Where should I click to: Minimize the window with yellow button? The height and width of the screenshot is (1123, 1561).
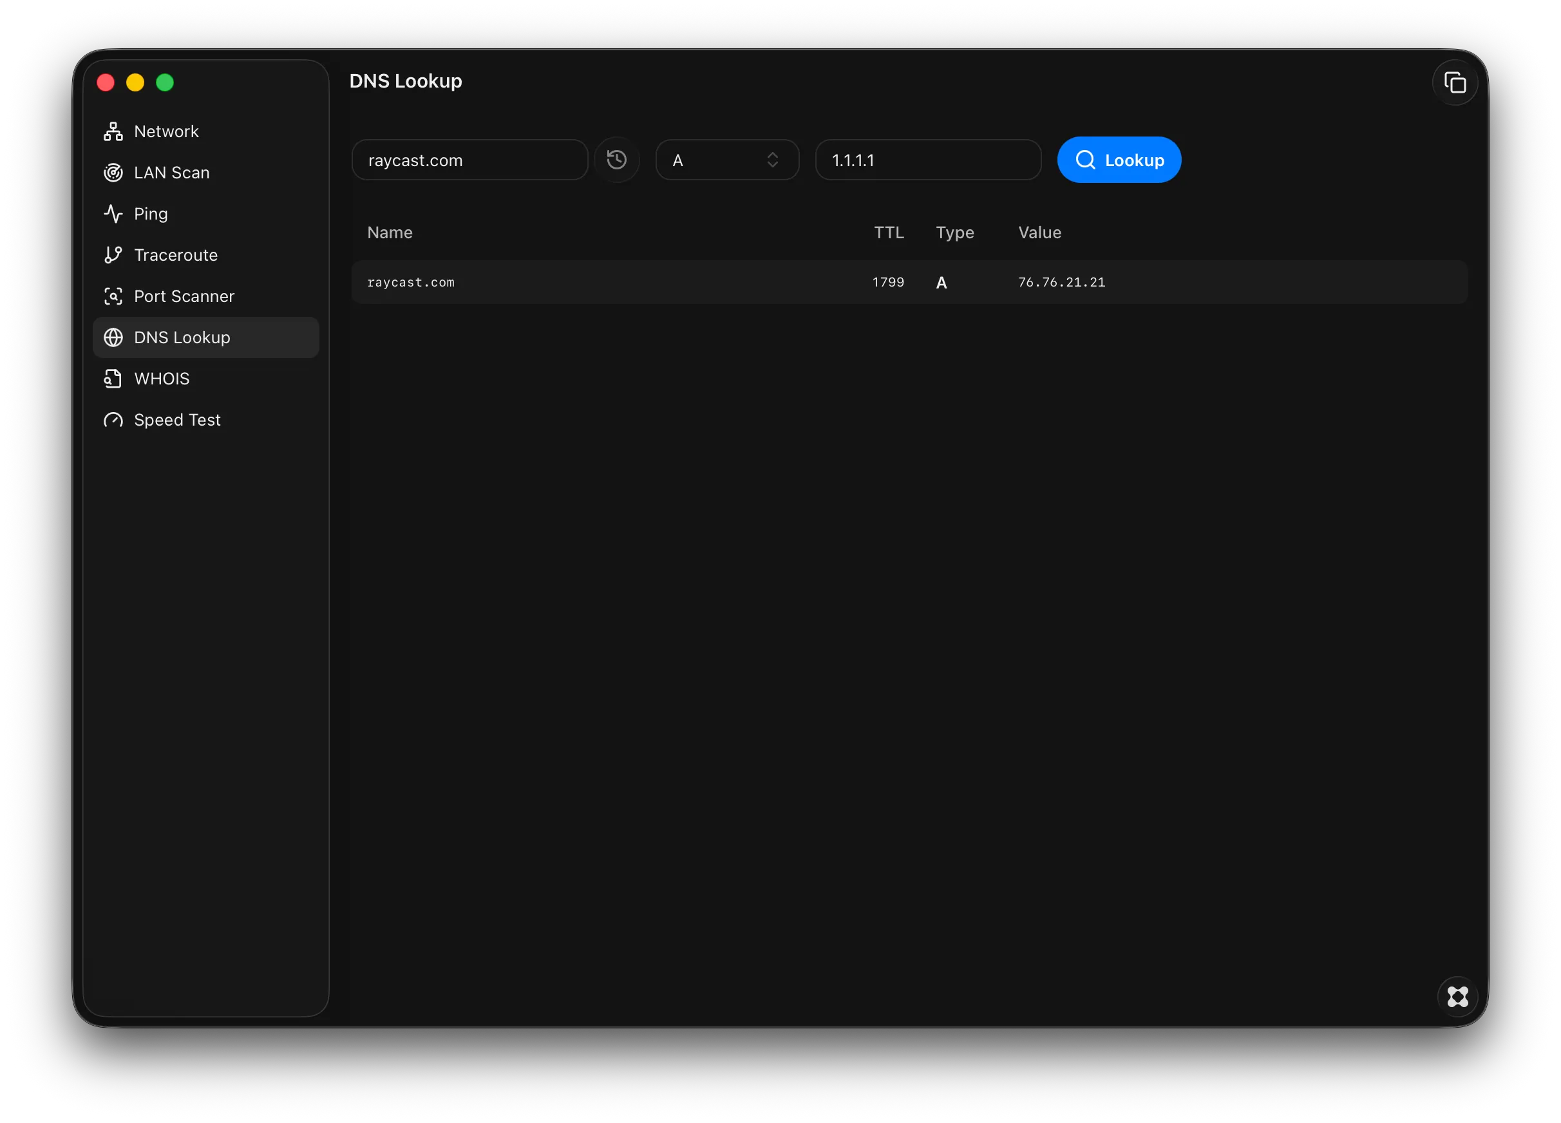click(x=135, y=82)
